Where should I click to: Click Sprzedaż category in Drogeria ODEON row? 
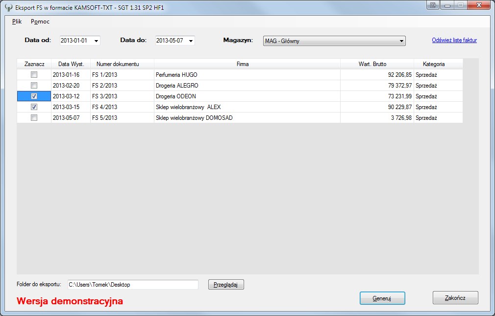438,96
